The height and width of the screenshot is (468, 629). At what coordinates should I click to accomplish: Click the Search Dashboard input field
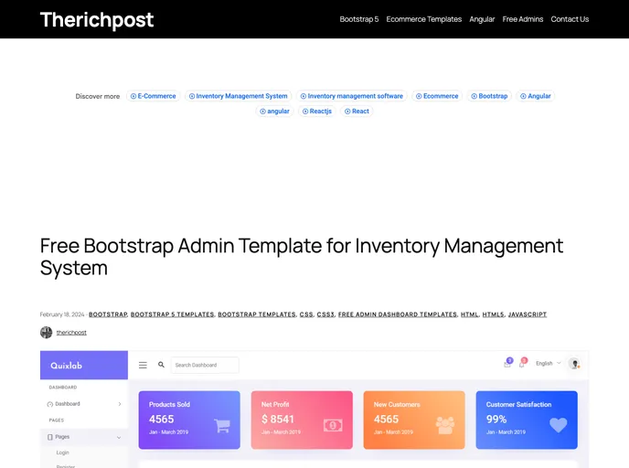point(205,365)
